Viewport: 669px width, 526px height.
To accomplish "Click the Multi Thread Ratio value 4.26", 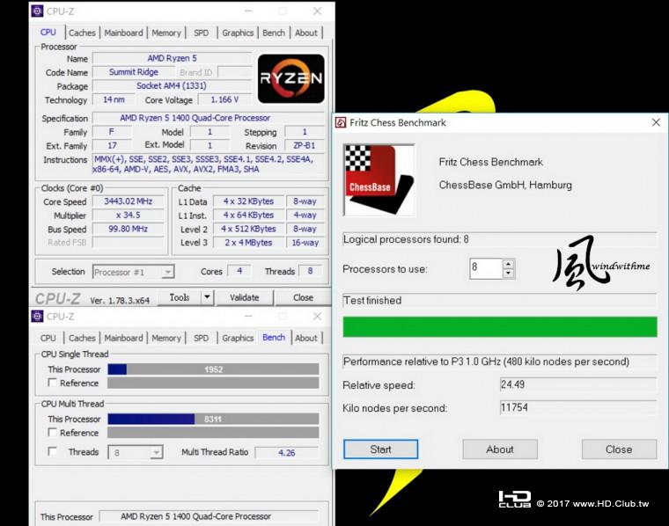I will (287, 452).
